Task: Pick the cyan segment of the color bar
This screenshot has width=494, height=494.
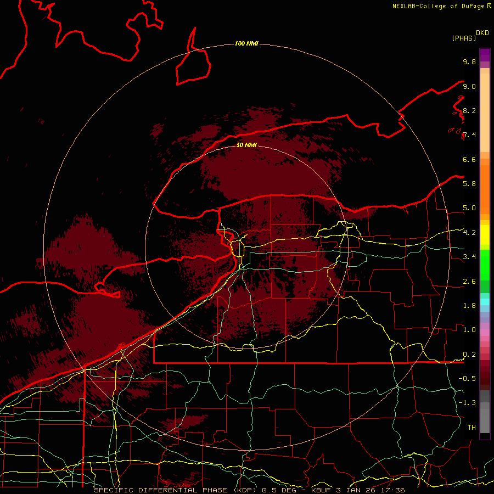Action: (485, 301)
